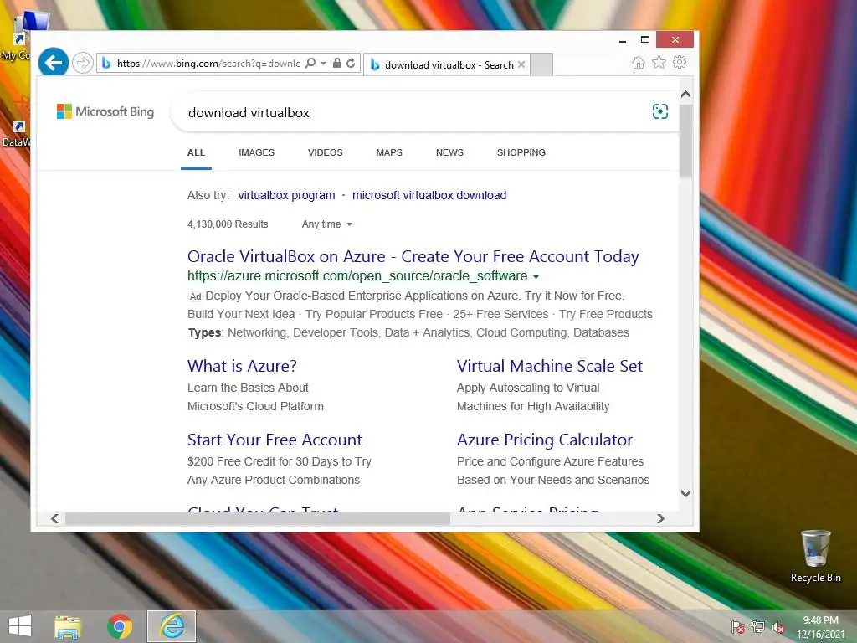Click the Bing favicon in the address bar

106,64
